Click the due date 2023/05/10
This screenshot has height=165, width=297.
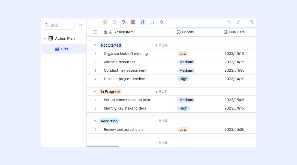coord(234,54)
